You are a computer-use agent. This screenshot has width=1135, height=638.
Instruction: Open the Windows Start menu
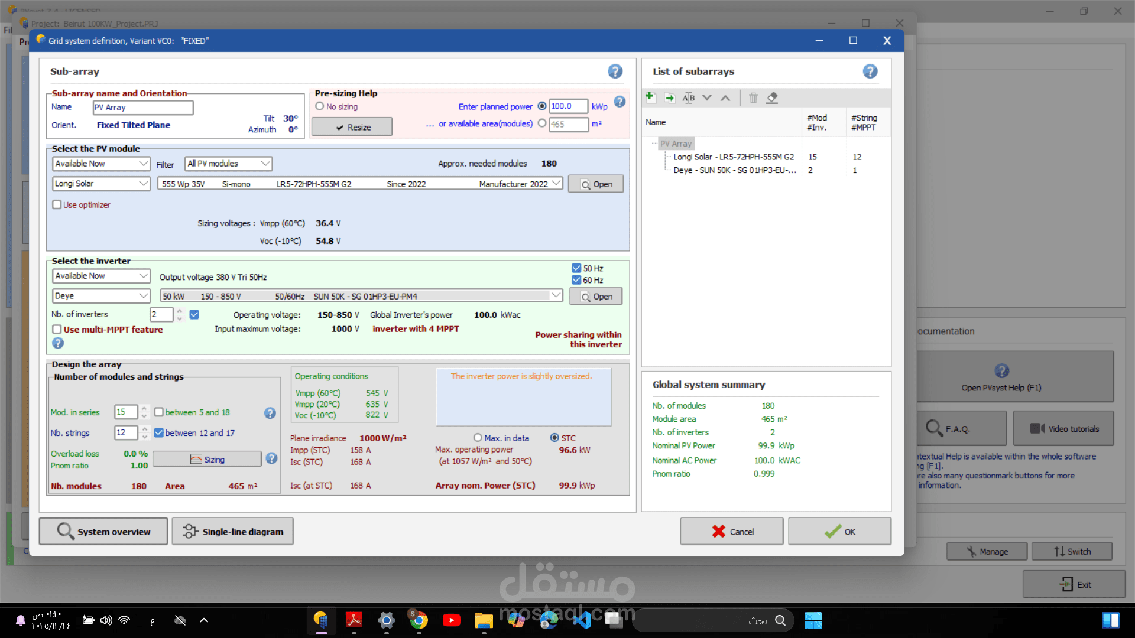pos(813,620)
